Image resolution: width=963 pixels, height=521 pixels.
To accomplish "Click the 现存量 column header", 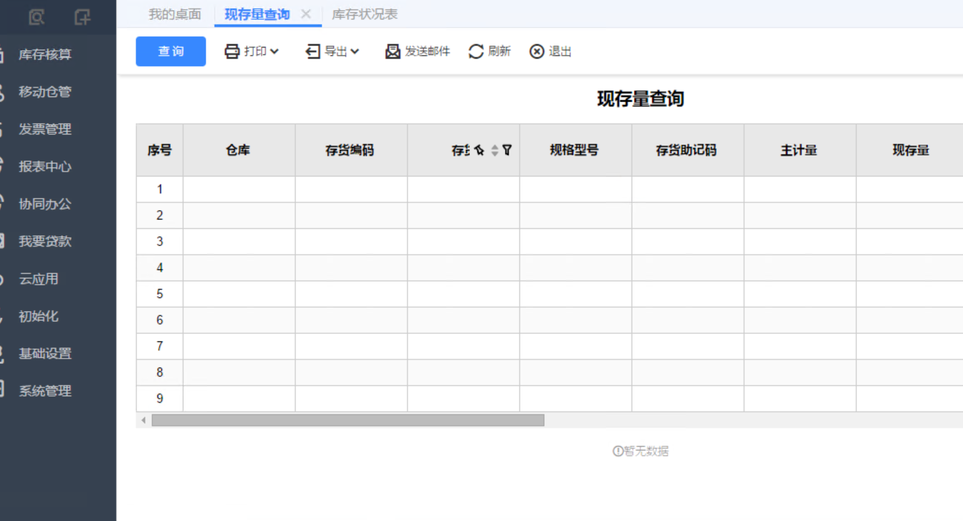I will pyautogui.click(x=911, y=150).
